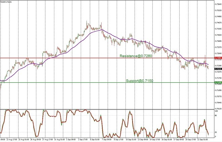Click the 0 level on oscillator scale
Screen dimensions: 222x142
click(216, 137)
